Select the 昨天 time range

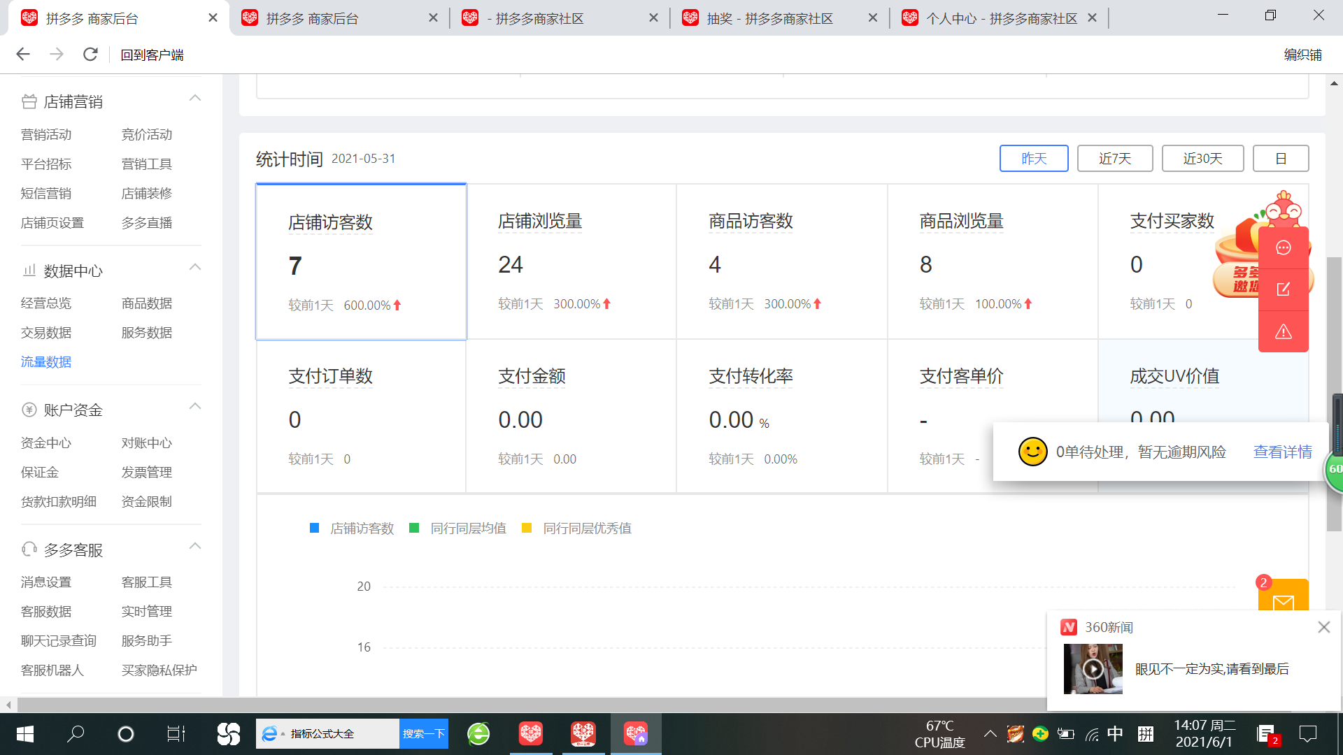[x=1034, y=159]
